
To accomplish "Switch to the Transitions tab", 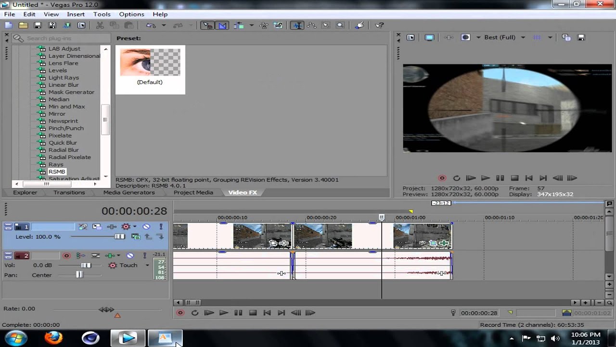I will [69, 192].
